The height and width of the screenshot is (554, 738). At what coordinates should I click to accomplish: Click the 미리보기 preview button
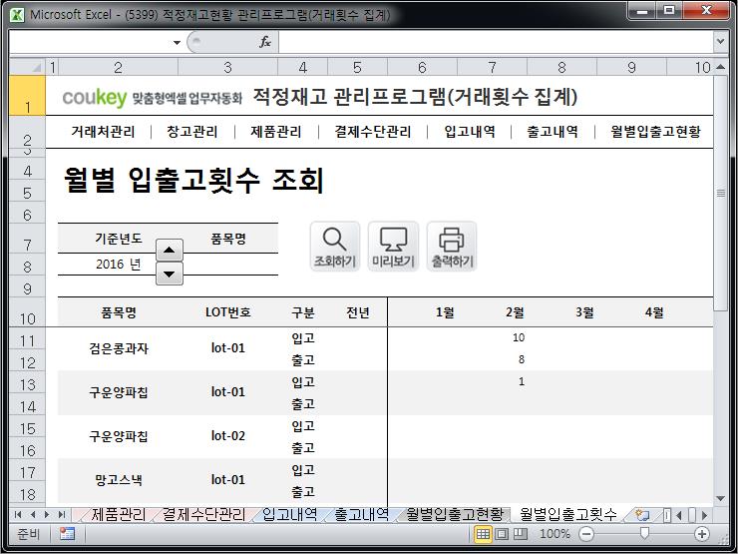[393, 247]
